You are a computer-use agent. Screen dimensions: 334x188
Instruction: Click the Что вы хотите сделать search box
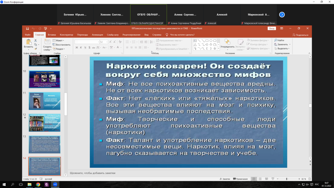(180, 35)
